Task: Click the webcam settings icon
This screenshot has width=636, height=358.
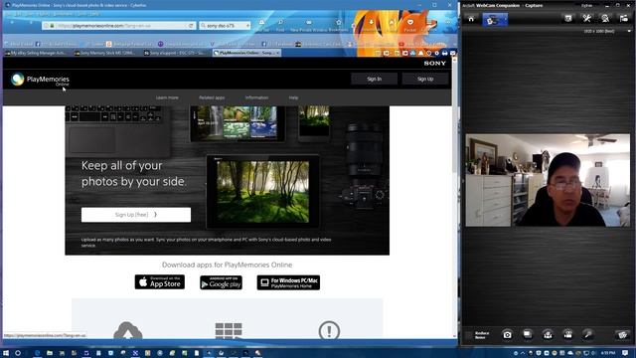Action: point(605,18)
